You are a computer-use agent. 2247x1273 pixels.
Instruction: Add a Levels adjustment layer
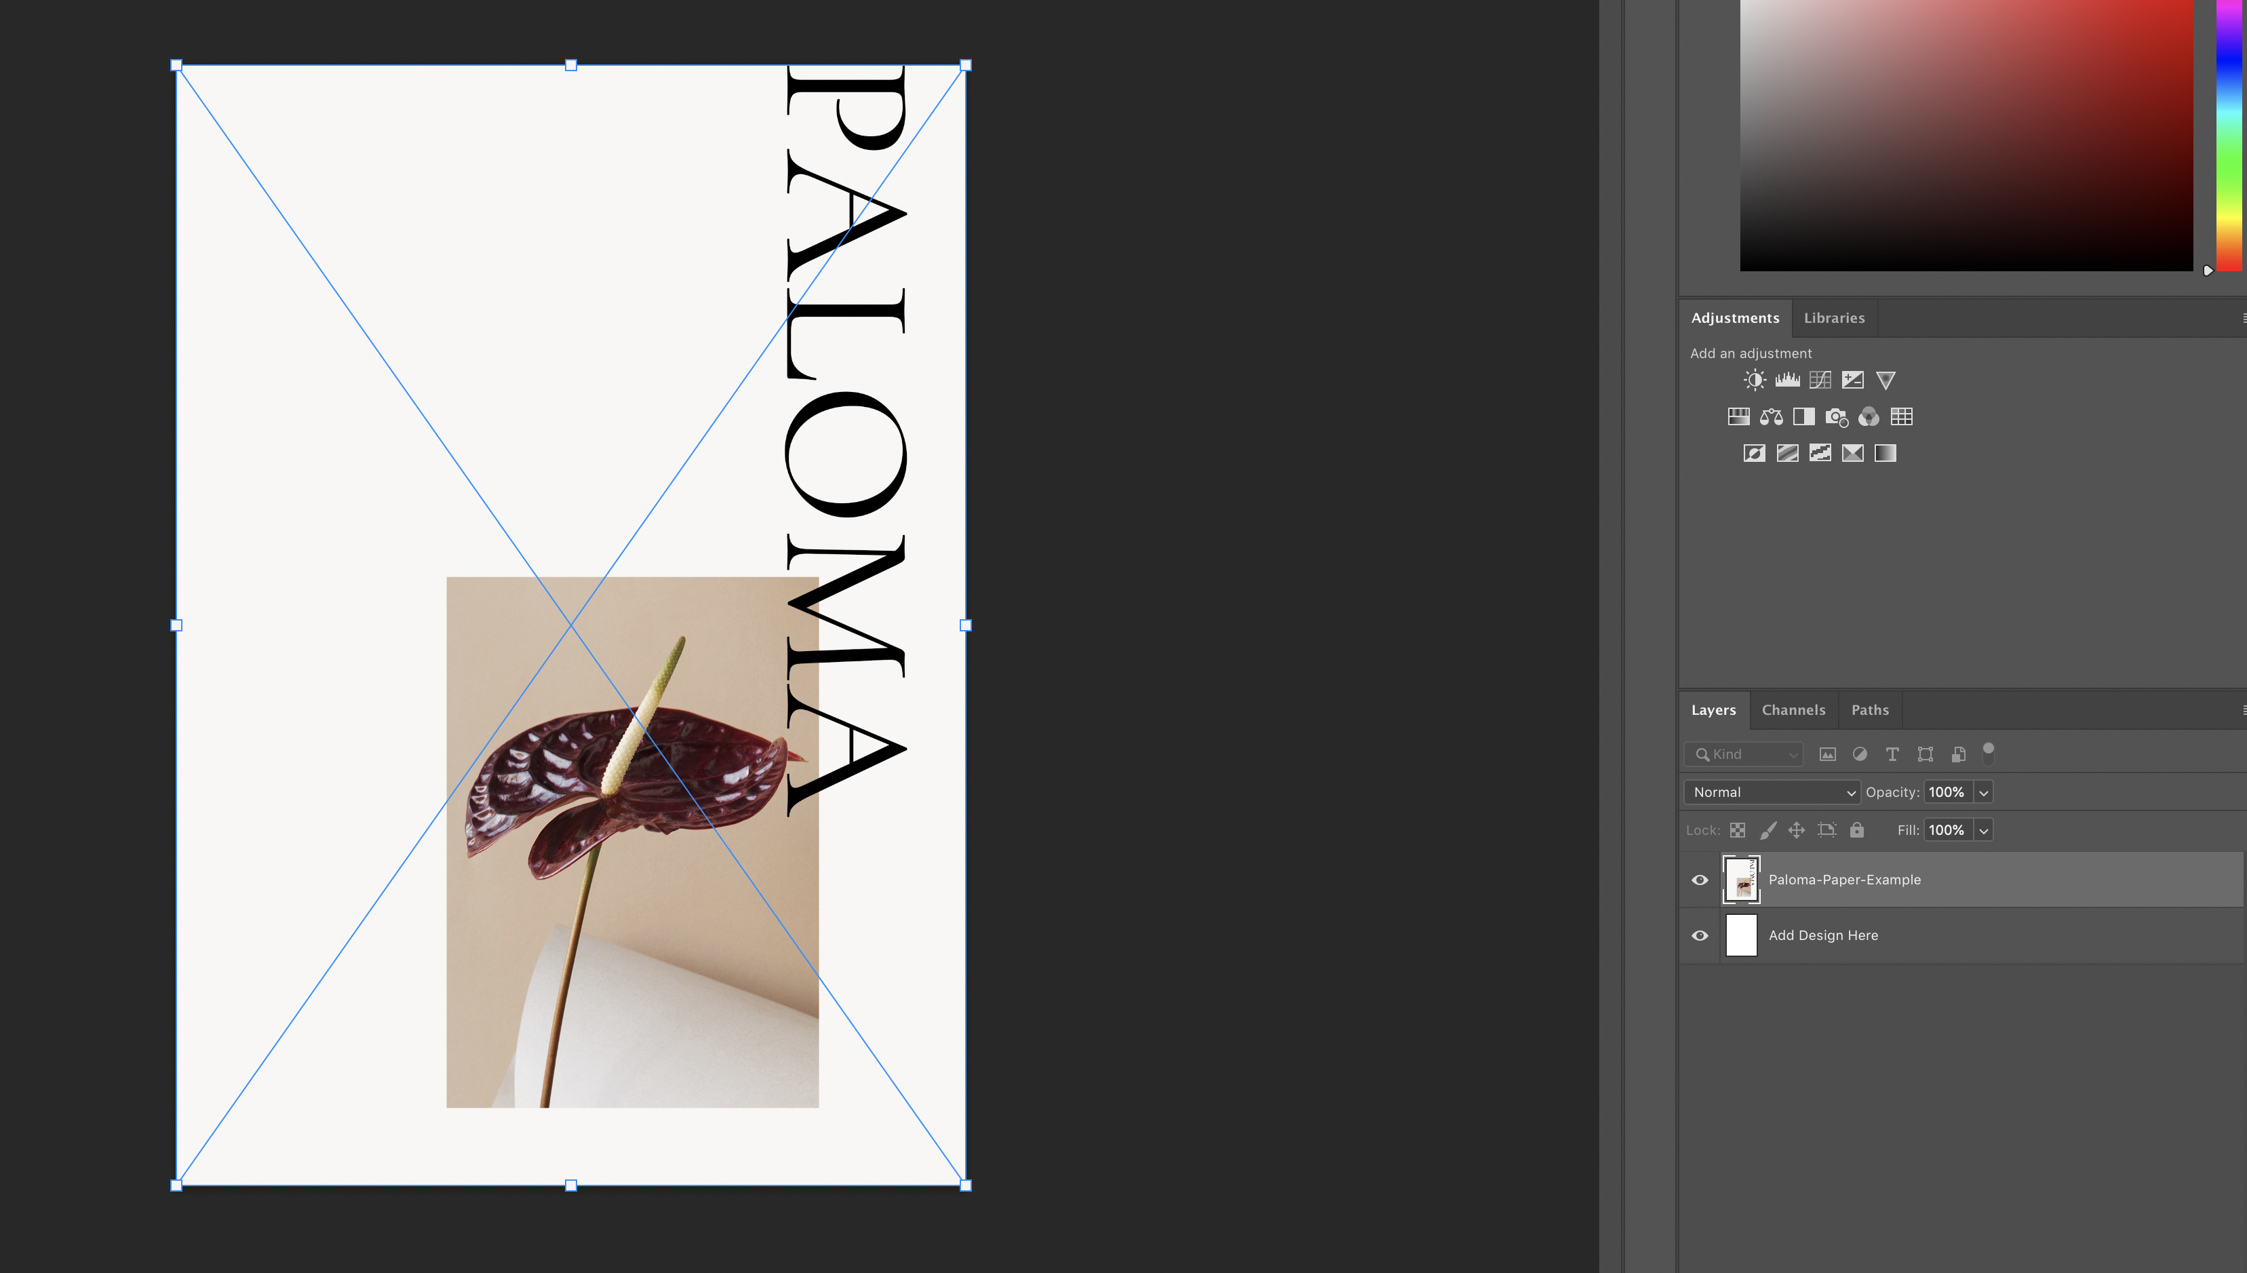1787,380
